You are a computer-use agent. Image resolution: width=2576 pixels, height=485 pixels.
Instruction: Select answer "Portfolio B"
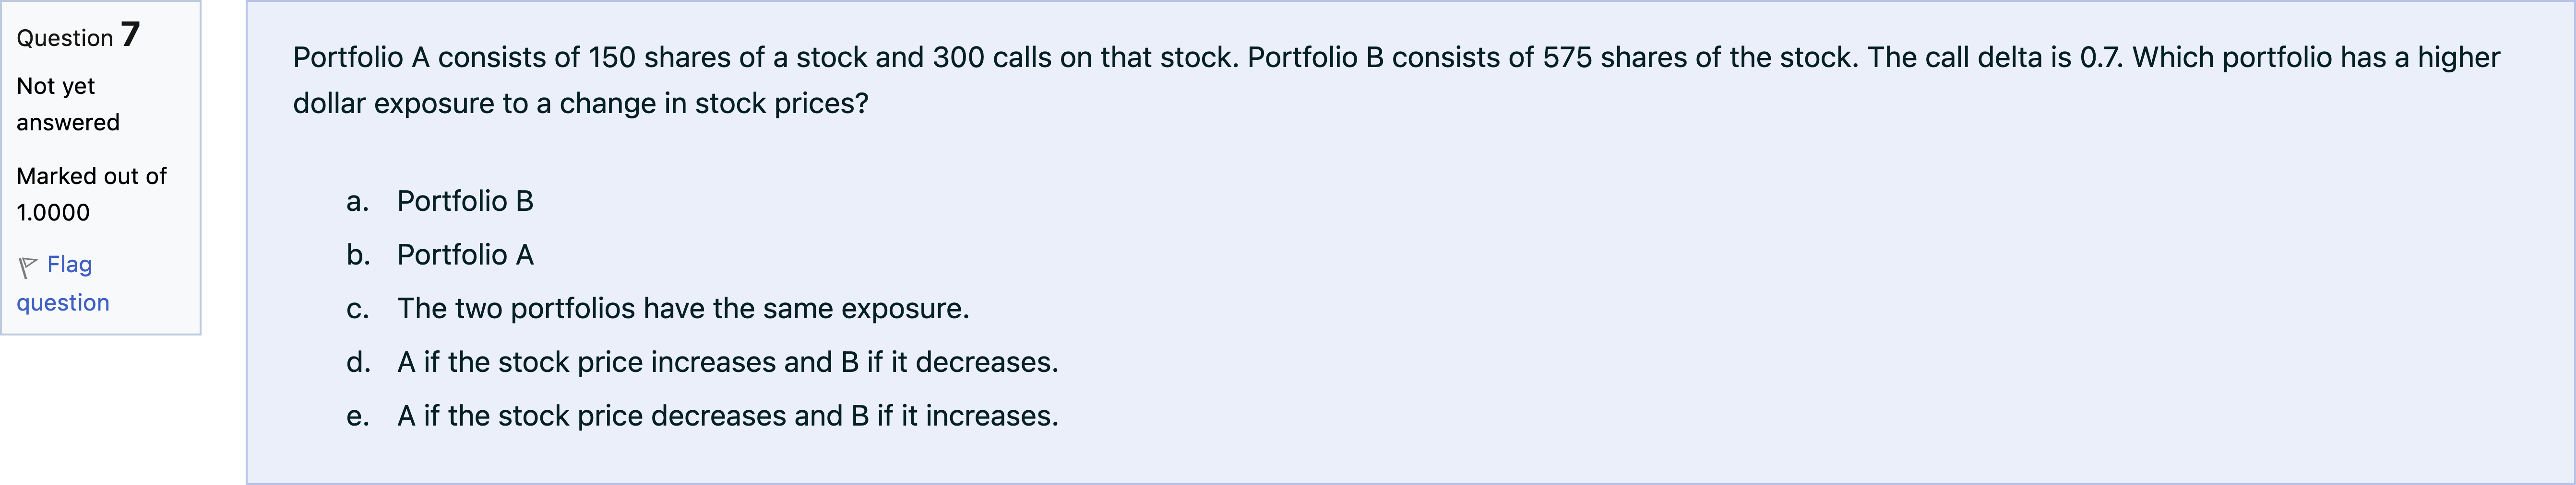[x=465, y=202]
